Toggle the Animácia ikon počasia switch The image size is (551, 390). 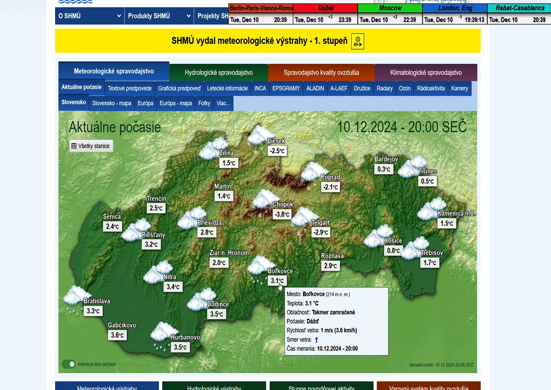click(x=68, y=364)
